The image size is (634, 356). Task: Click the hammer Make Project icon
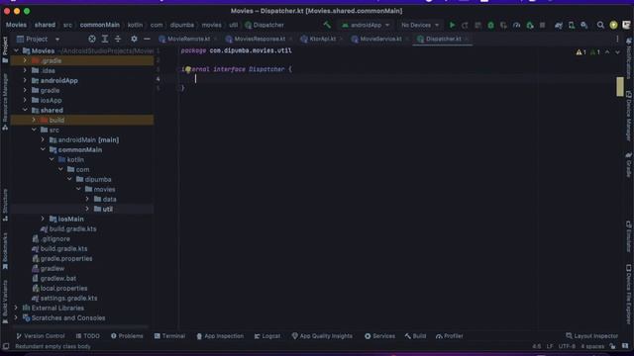(x=327, y=25)
